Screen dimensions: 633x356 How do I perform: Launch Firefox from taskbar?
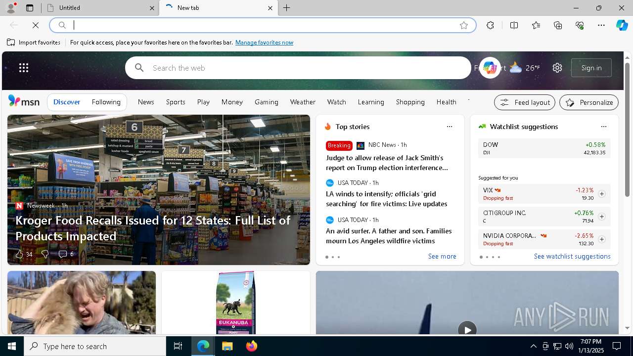click(251, 346)
